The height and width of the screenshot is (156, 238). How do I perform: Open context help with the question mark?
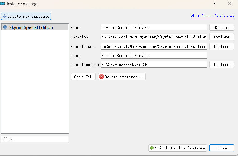pos(214,4)
